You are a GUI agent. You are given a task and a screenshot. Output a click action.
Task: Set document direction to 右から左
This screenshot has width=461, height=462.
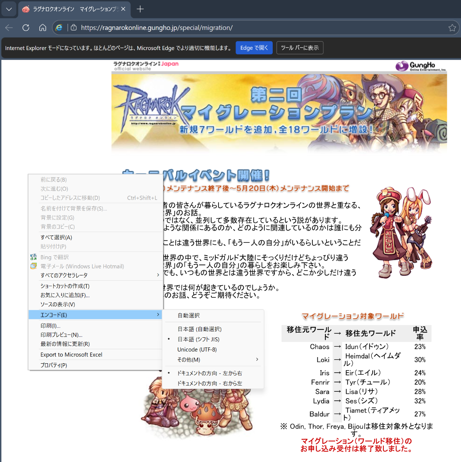click(x=210, y=383)
